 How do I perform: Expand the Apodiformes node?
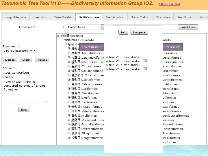[x=69, y=53]
